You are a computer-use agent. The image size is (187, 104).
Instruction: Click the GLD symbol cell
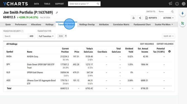[8, 72]
